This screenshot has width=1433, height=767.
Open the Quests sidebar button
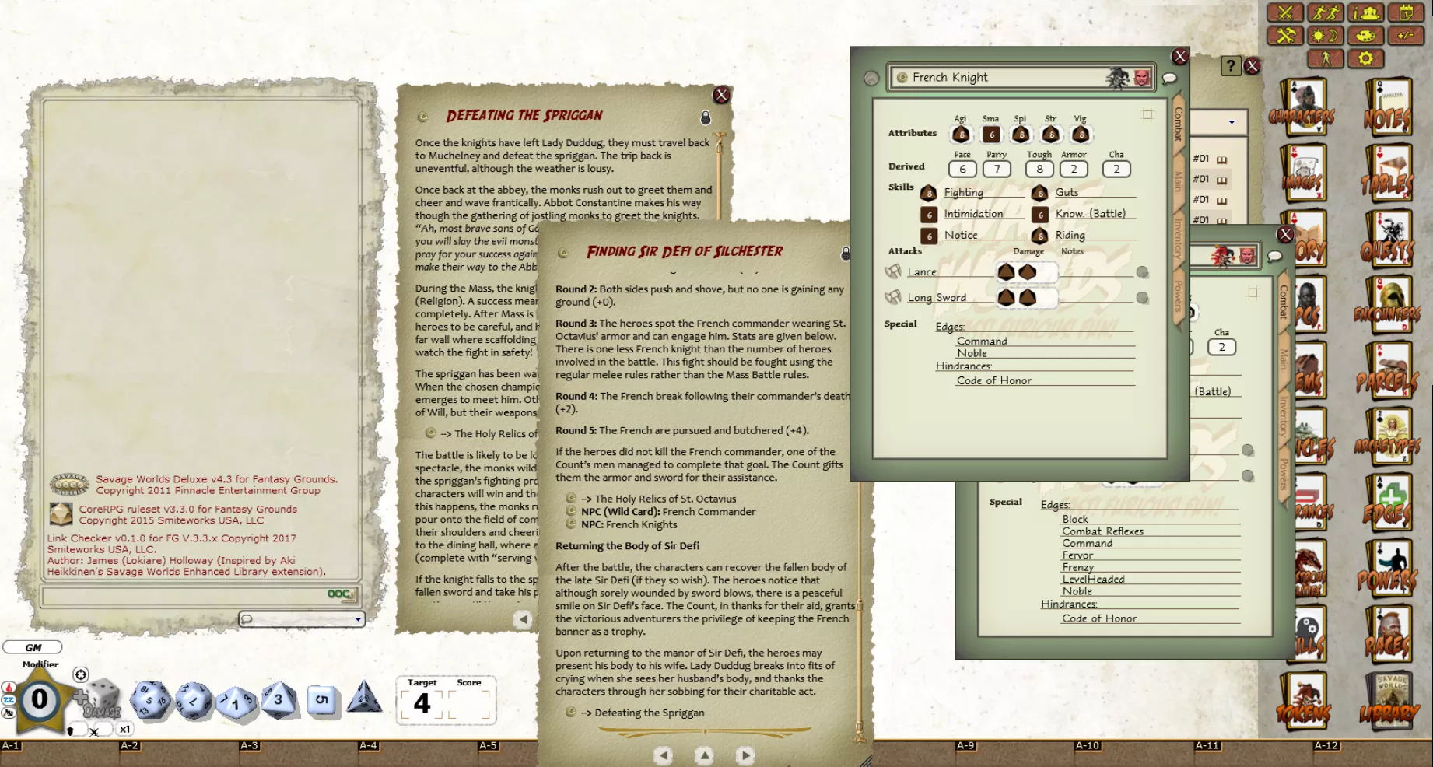(x=1389, y=239)
